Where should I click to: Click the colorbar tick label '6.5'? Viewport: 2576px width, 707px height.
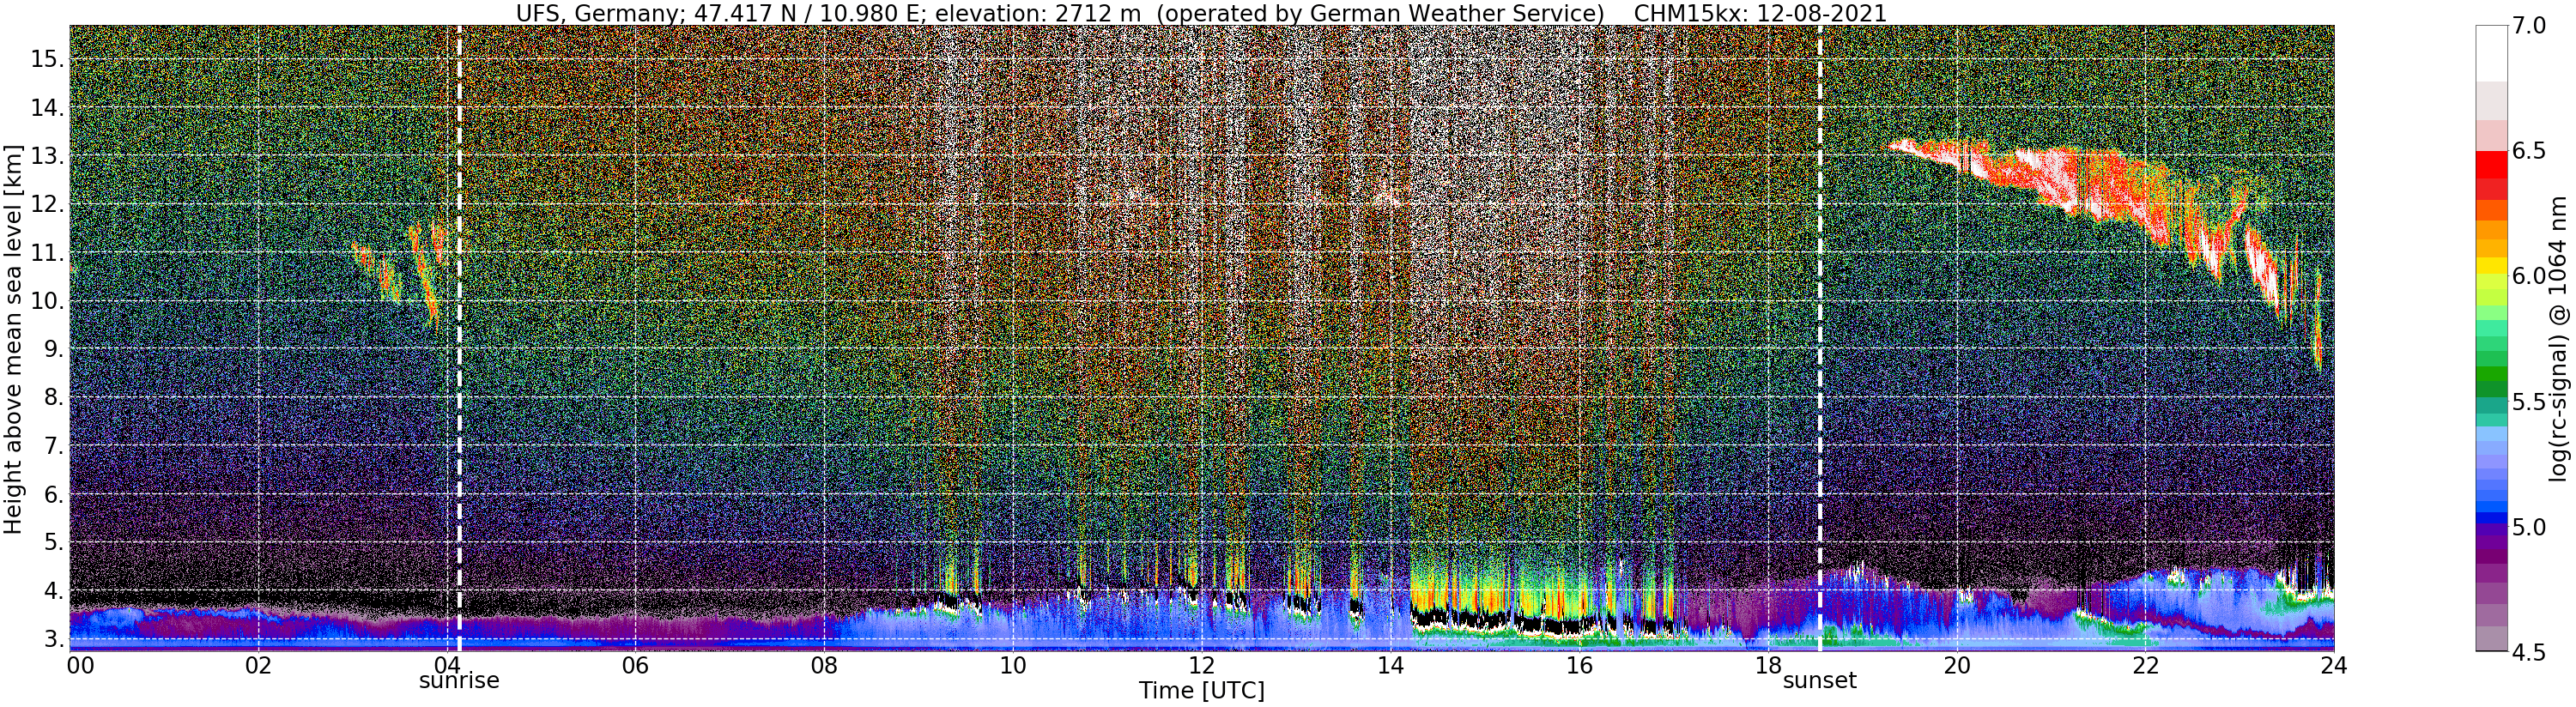[2528, 151]
